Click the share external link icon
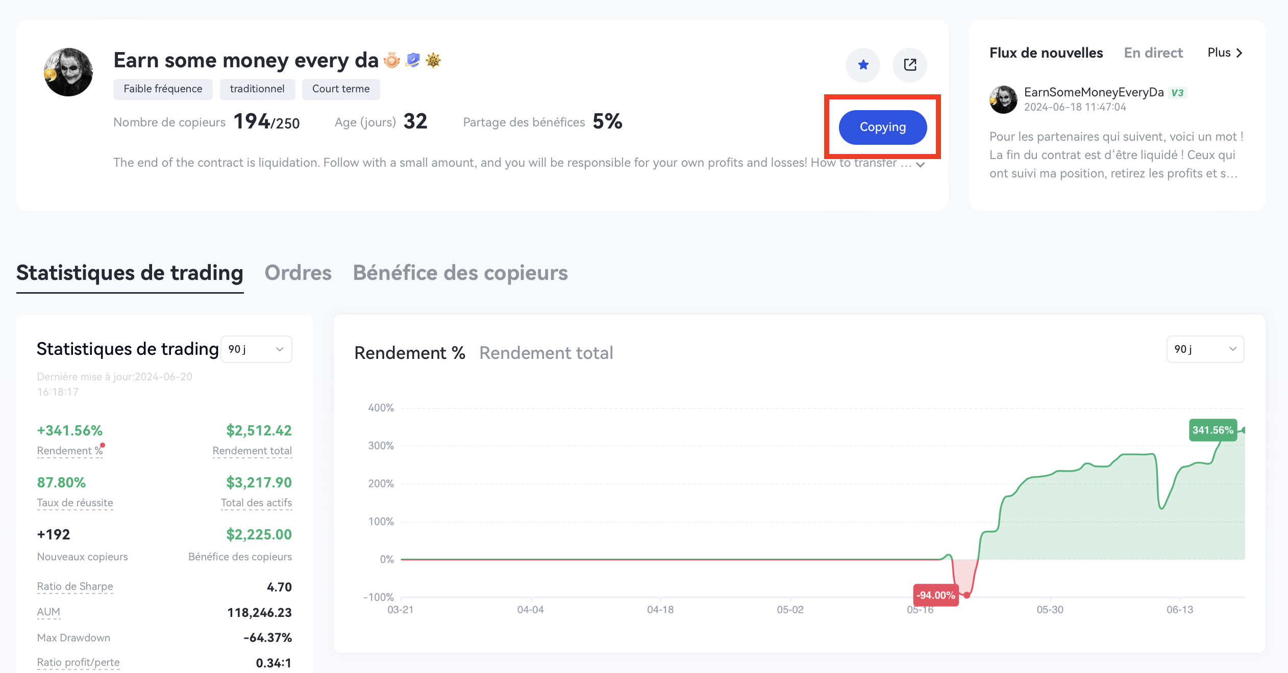This screenshot has width=1288, height=673. 910,65
